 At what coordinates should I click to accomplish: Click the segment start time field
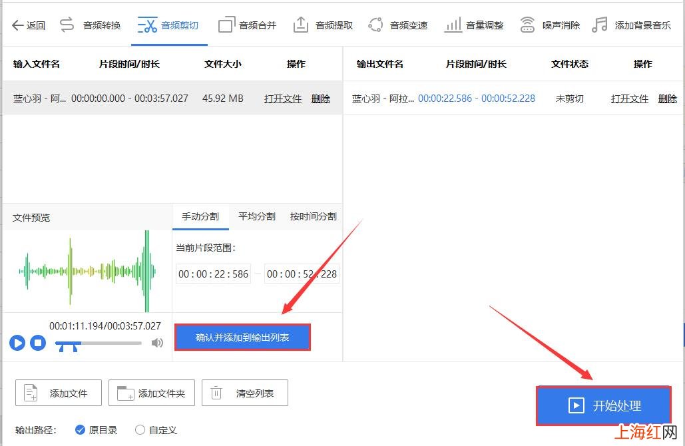click(213, 274)
